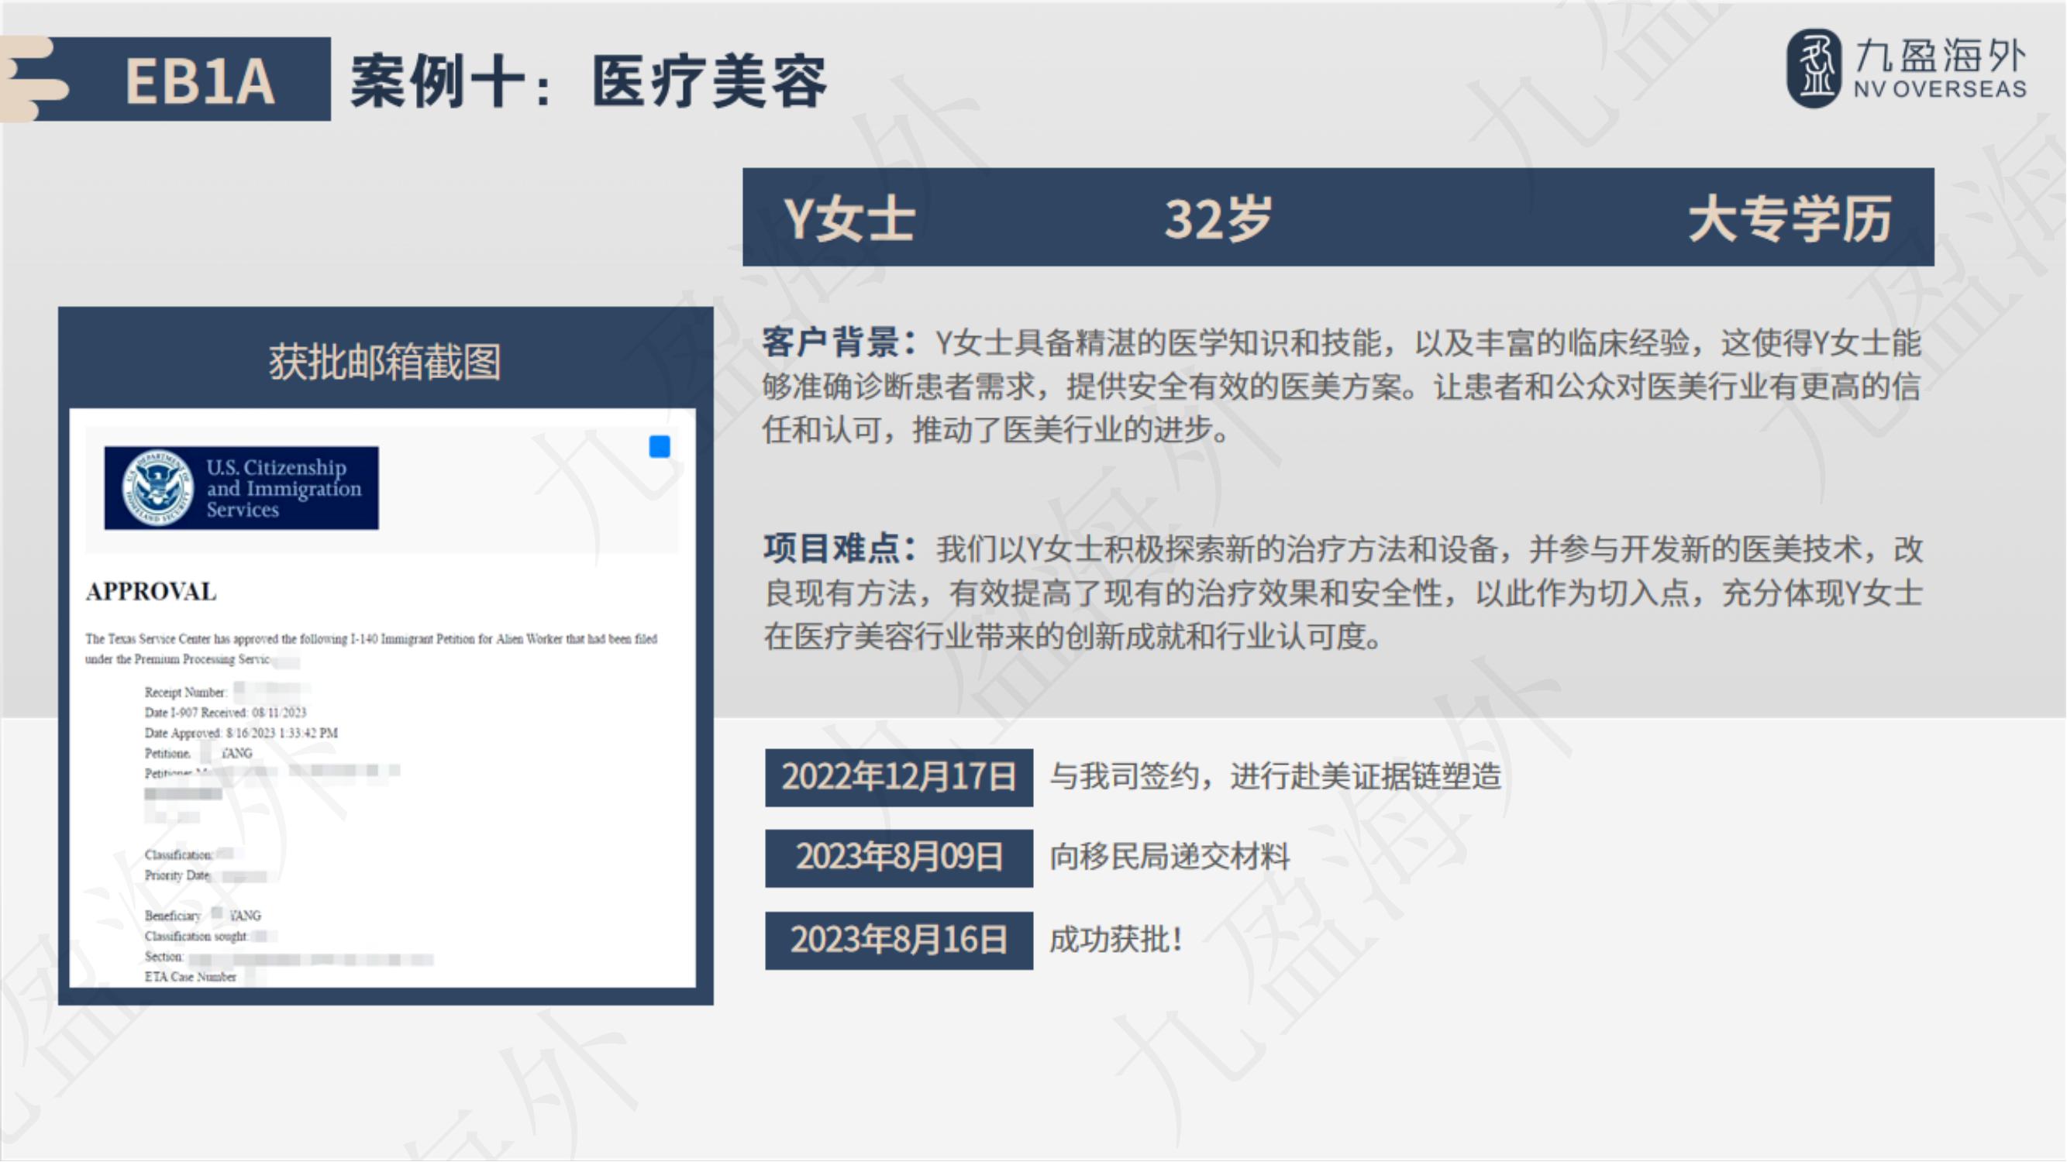Image resolution: width=2067 pixels, height=1162 pixels.
Task: Click the USCIS seal emblem
Action: (x=157, y=487)
